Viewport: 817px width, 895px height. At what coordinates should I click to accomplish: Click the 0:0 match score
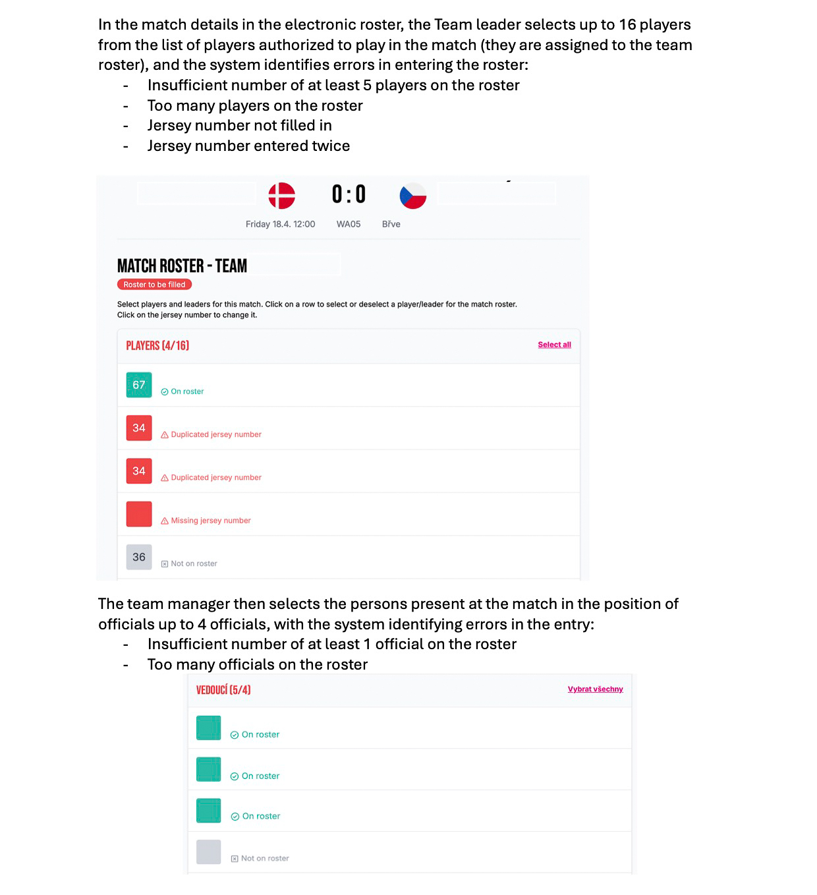pos(349,194)
